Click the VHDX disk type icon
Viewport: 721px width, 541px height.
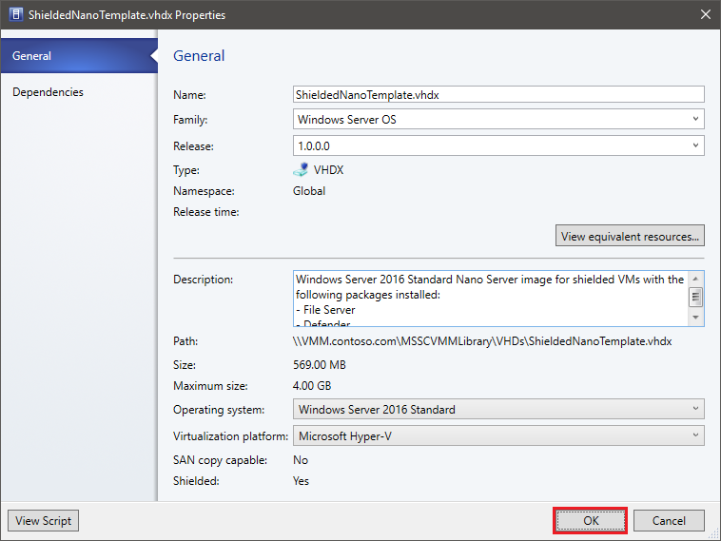click(x=302, y=170)
